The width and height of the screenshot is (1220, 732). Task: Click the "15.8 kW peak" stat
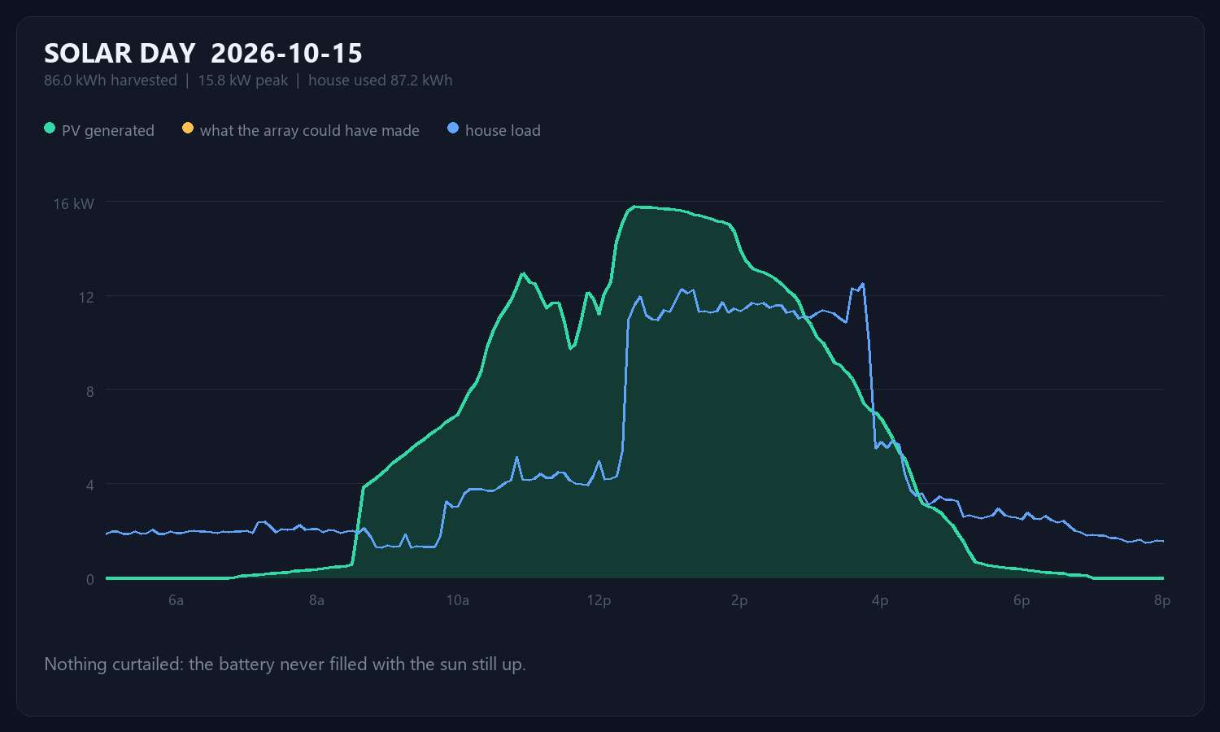(243, 81)
